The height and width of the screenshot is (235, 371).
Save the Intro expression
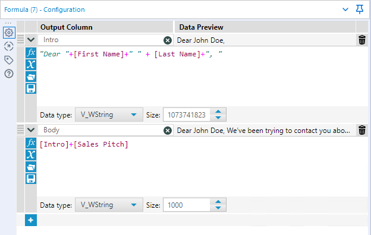[x=31, y=88]
